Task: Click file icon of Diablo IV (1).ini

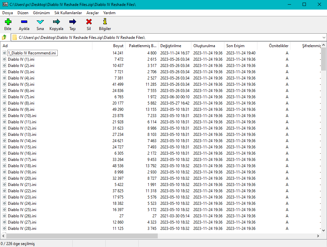Action: [x=4, y=59]
